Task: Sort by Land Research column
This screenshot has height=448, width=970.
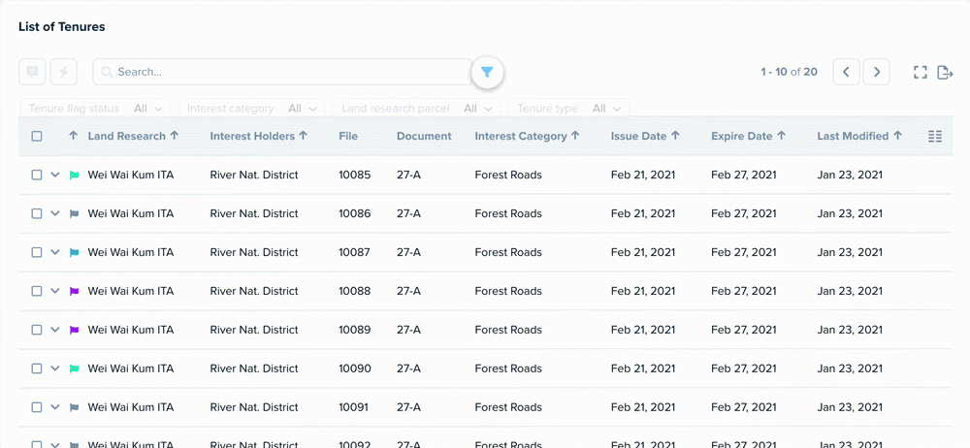Action: [x=133, y=136]
